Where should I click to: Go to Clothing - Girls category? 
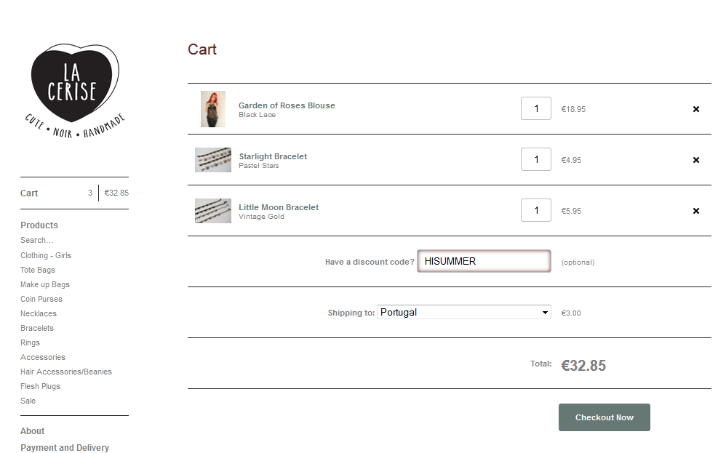pyautogui.click(x=46, y=255)
